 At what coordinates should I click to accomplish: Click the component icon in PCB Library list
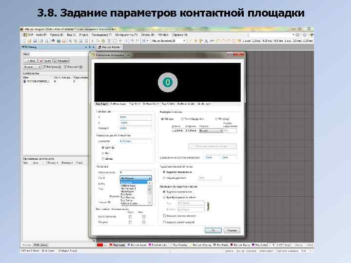25,81
